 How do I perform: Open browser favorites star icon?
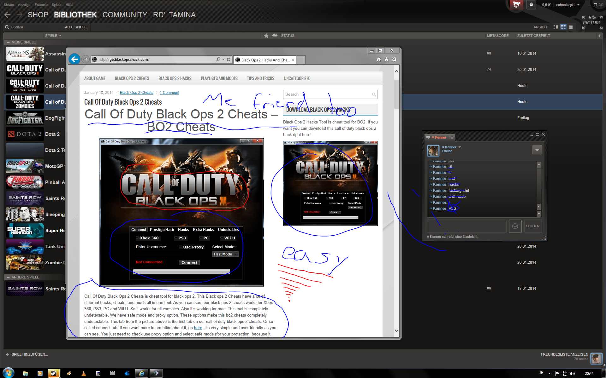coord(386,60)
